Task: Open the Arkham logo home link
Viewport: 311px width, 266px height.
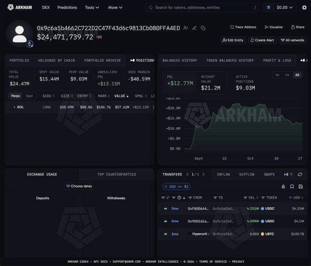Action: pyautogui.click(x=20, y=7)
